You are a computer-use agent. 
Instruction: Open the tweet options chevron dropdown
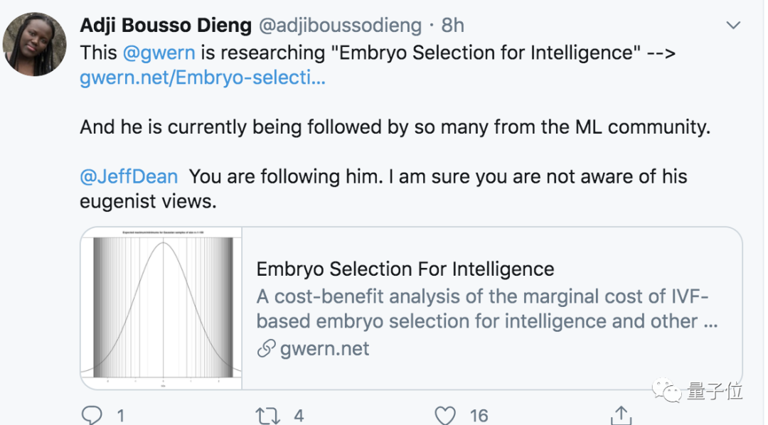coord(732,26)
